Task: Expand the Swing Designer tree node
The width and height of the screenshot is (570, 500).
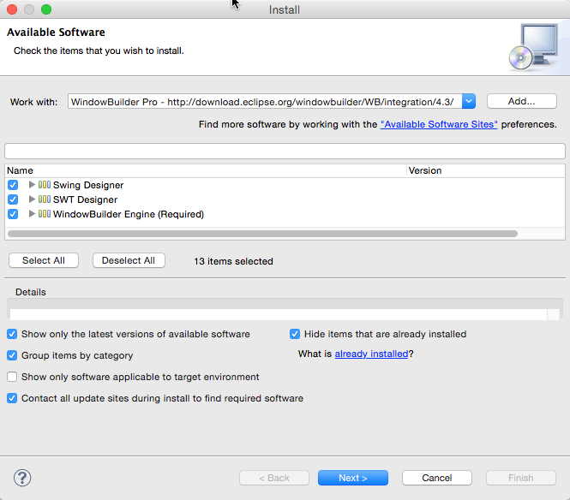Action: [32, 185]
